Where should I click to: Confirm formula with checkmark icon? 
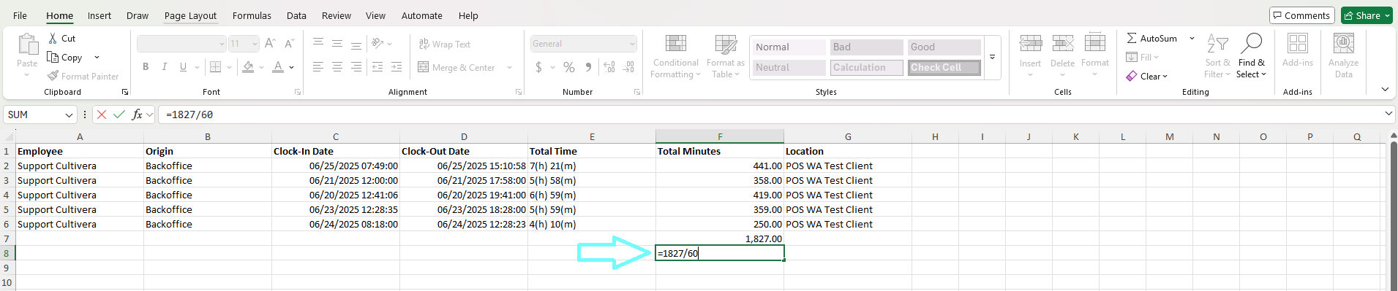pos(119,115)
